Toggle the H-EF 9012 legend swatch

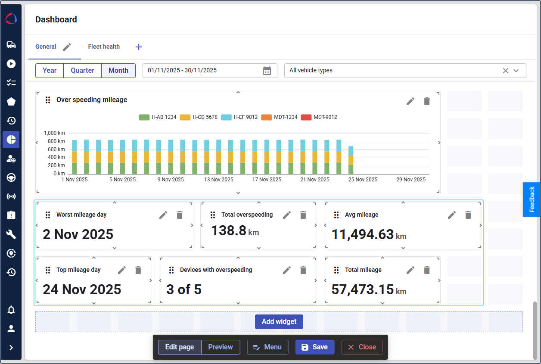[x=226, y=117]
